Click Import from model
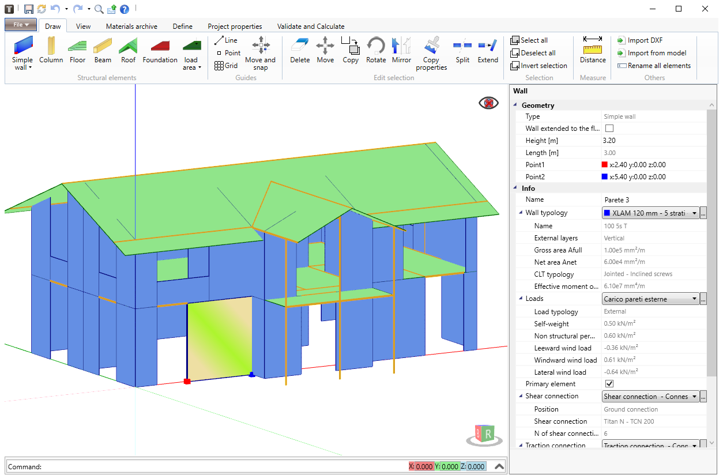This screenshot has height=475, width=723. 652,53
